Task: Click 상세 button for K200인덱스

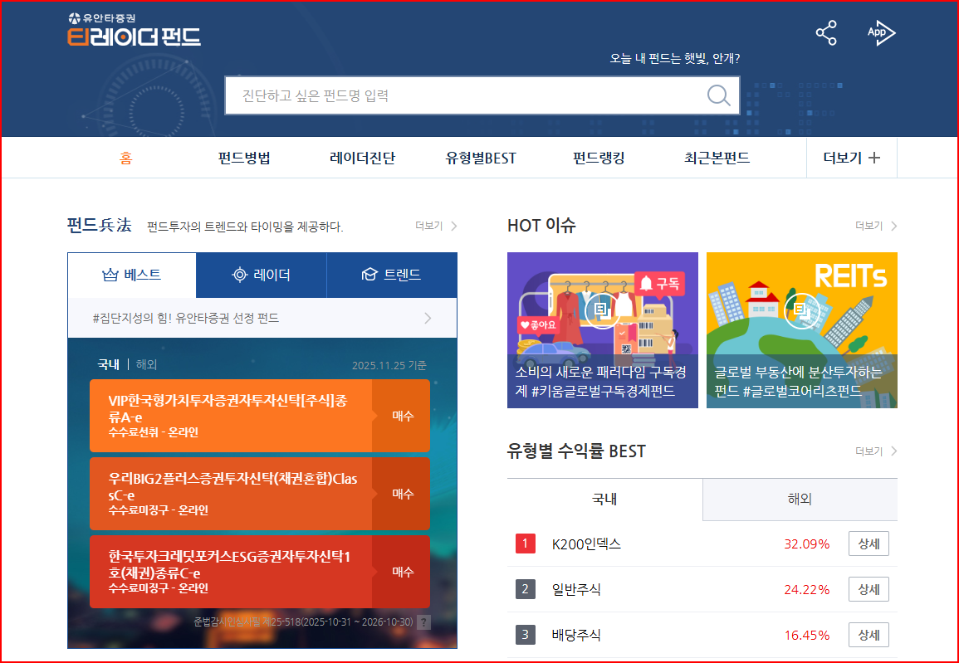Action: tap(868, 544)
